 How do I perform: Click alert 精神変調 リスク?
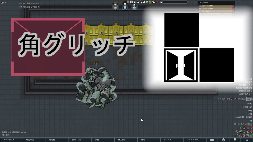[245, 85]
